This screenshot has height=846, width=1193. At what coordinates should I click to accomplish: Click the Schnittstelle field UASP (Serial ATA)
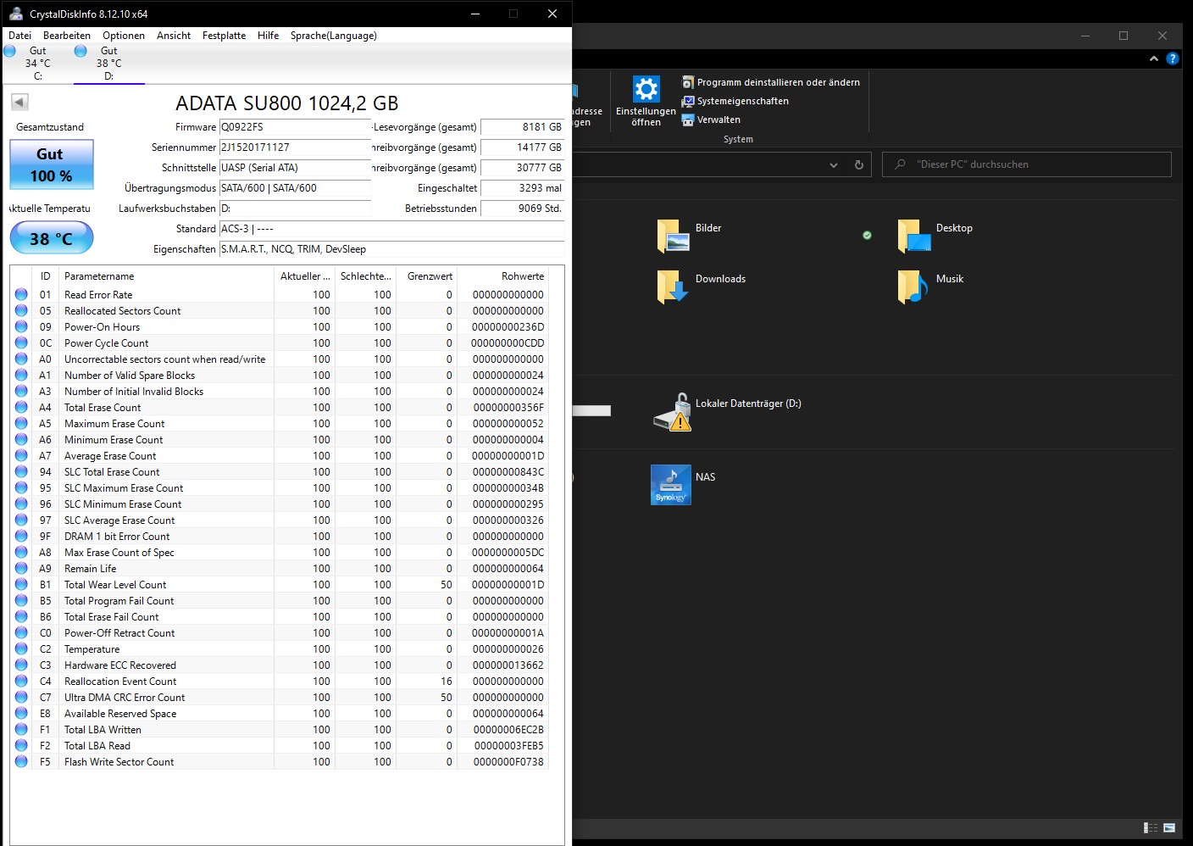point(295,168)
